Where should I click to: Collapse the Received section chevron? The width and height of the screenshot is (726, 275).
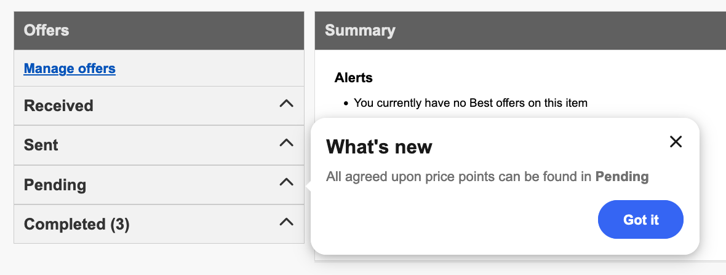286,104
